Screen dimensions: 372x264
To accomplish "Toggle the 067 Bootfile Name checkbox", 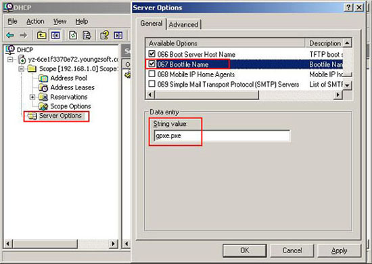I will pos(152,64).
